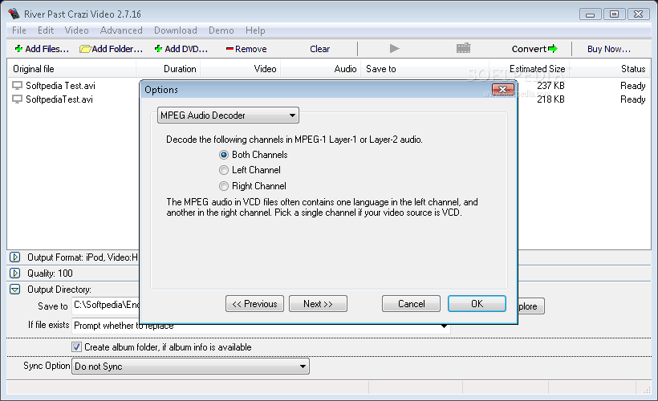
Task: Click the monitor icon beside Softpedia Test.avi
Action: point(17,86)
